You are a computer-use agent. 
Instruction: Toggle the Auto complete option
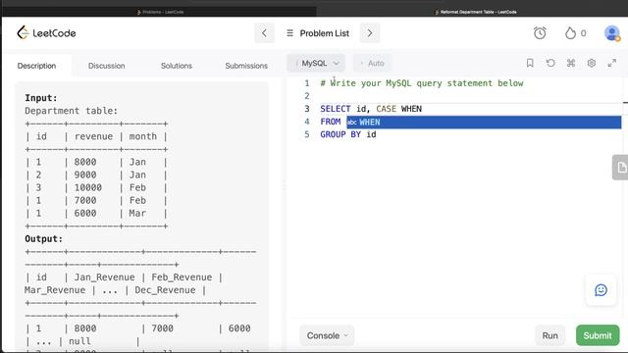pyautogui.click(x=373, y=63)
